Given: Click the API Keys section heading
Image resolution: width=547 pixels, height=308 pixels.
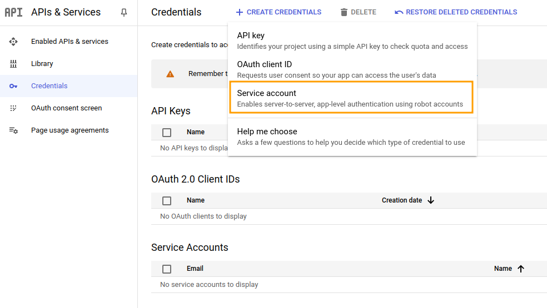Looking at the screenshot, I should pyautogui.click(x=171, y=111).
